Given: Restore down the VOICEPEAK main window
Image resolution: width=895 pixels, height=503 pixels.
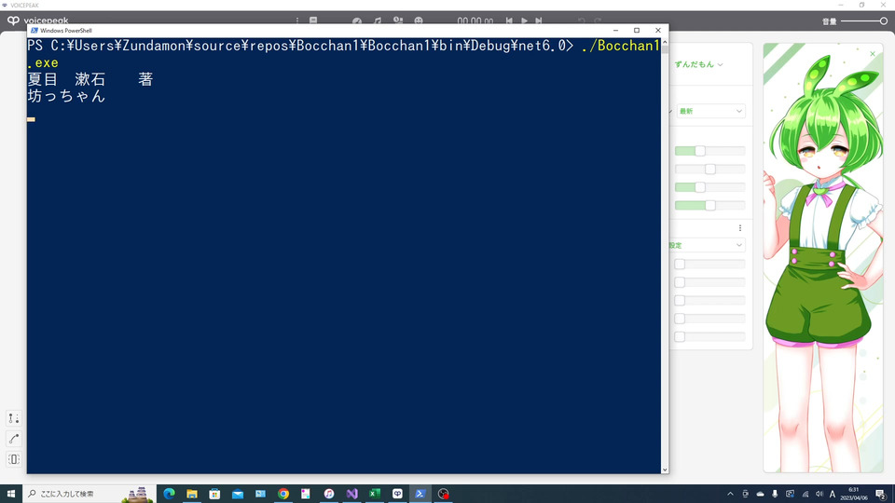Looking at the screenshot, I should 861,5.
